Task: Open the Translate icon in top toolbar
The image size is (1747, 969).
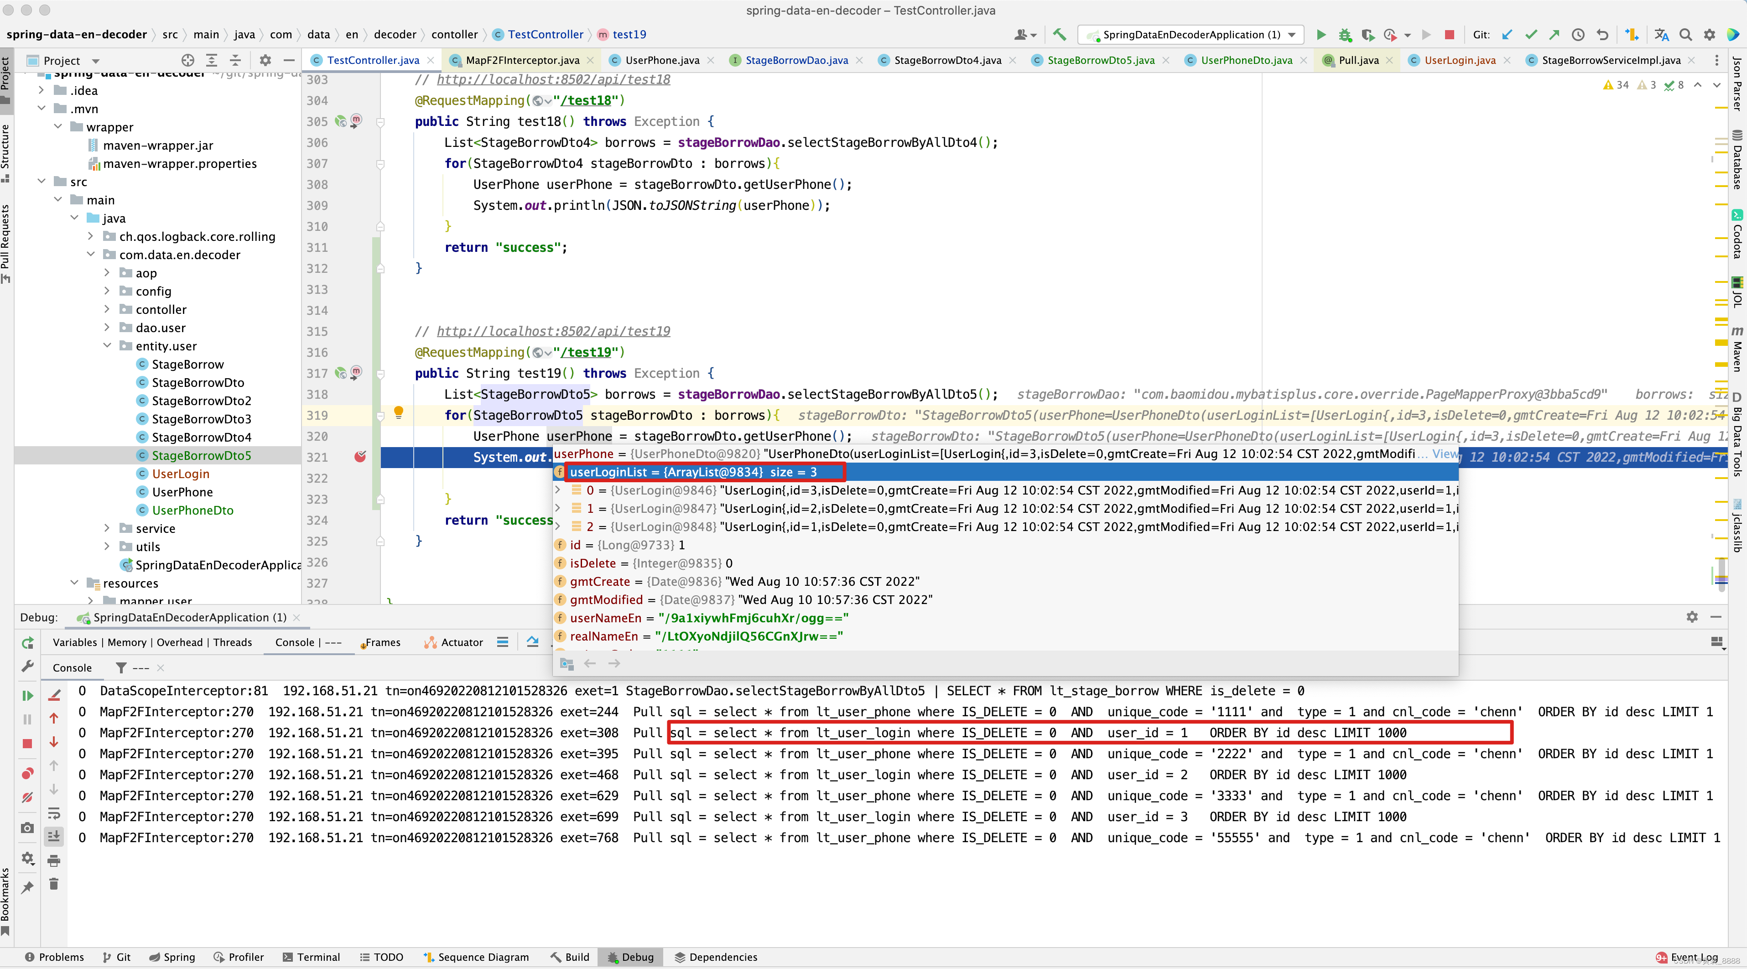Action: pyautogui.click(x=1662, y=34)
